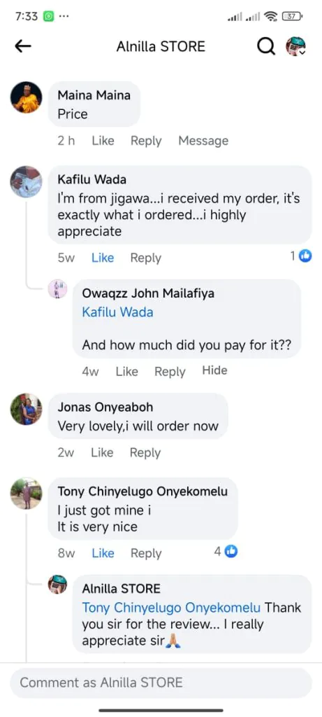
Task: Focus the Comment as Alnilla STORE field
Action: tap(161, 683)
